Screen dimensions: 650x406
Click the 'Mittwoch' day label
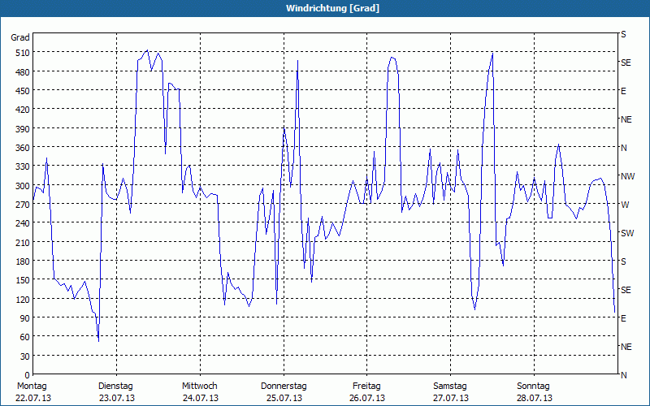pyautogui.click(x=200, y=387)
